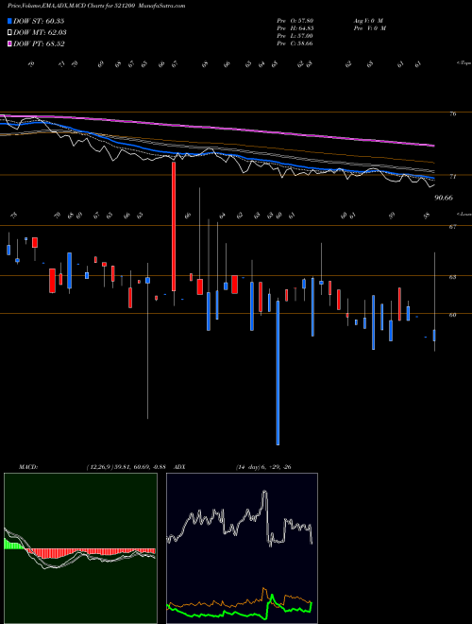Click the blue DOW ST legend swatch
This screenshot has height=624, width=472.
[10, 21]
